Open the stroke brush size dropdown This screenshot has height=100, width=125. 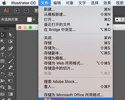[x=120, y=19]
